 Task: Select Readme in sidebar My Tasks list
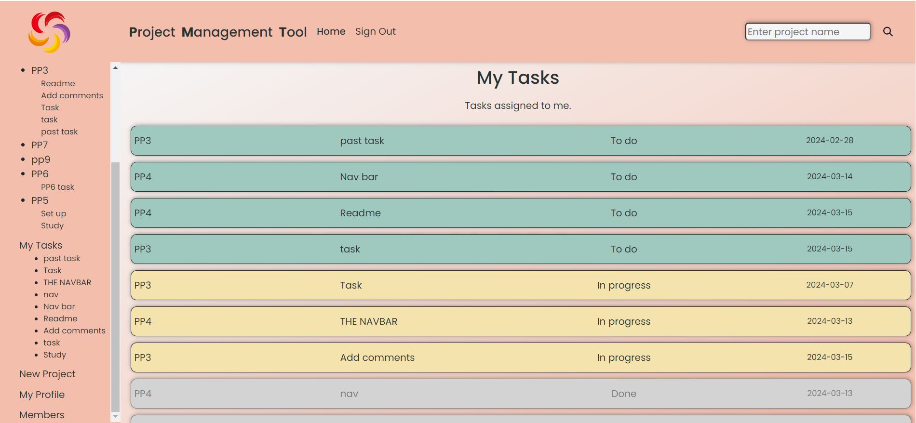60,318
